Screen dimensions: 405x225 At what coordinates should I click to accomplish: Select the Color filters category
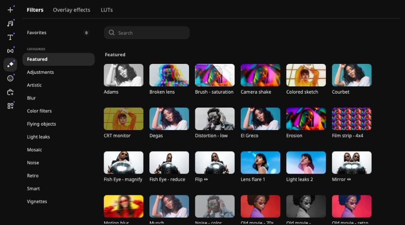tap(39, 111)
